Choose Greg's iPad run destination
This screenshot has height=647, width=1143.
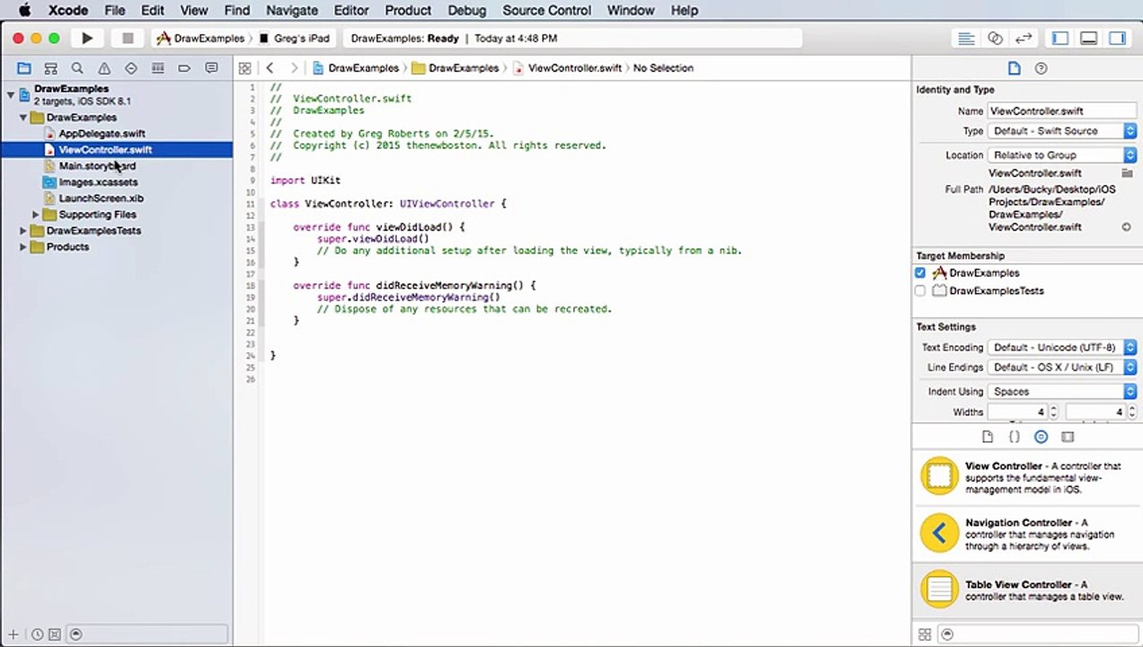point(294,39)
